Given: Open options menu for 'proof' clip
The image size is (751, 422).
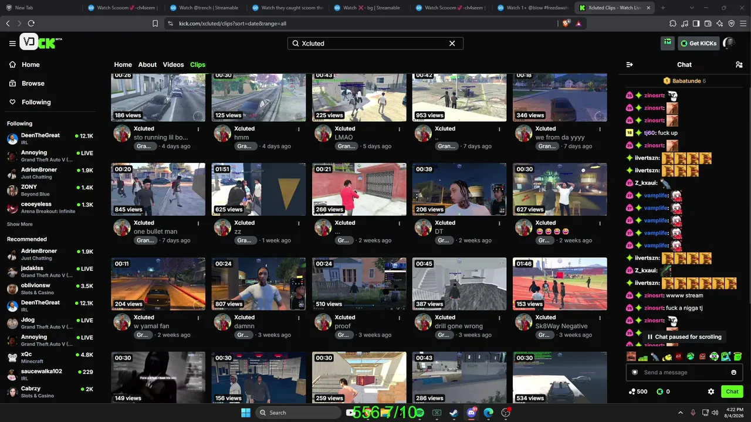Looking at the screenshot, I should 399,318.
